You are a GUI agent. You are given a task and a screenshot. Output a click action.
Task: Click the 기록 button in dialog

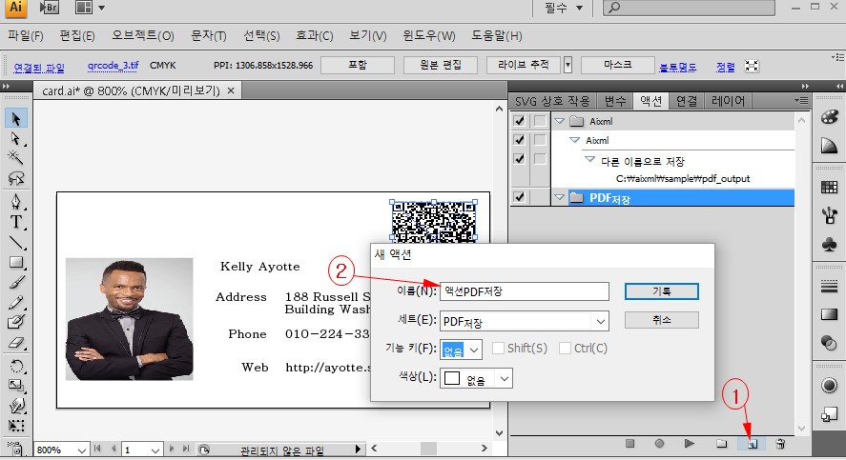[x=661, y=290]
